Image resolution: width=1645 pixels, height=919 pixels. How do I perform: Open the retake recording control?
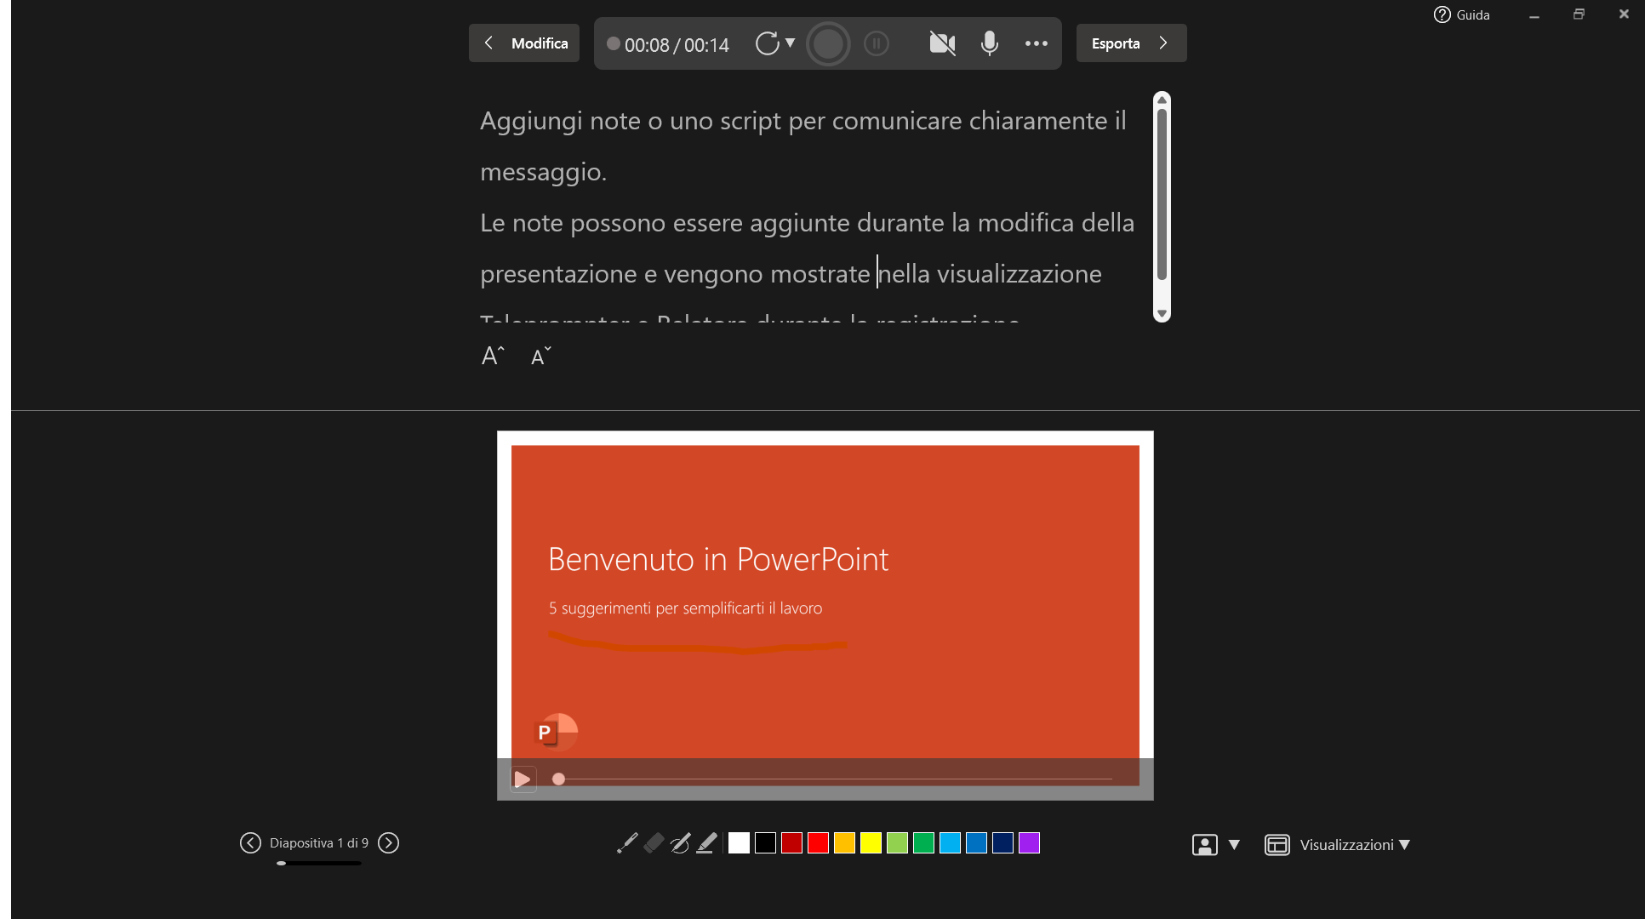pyautogui.click(x=768, y=43)
